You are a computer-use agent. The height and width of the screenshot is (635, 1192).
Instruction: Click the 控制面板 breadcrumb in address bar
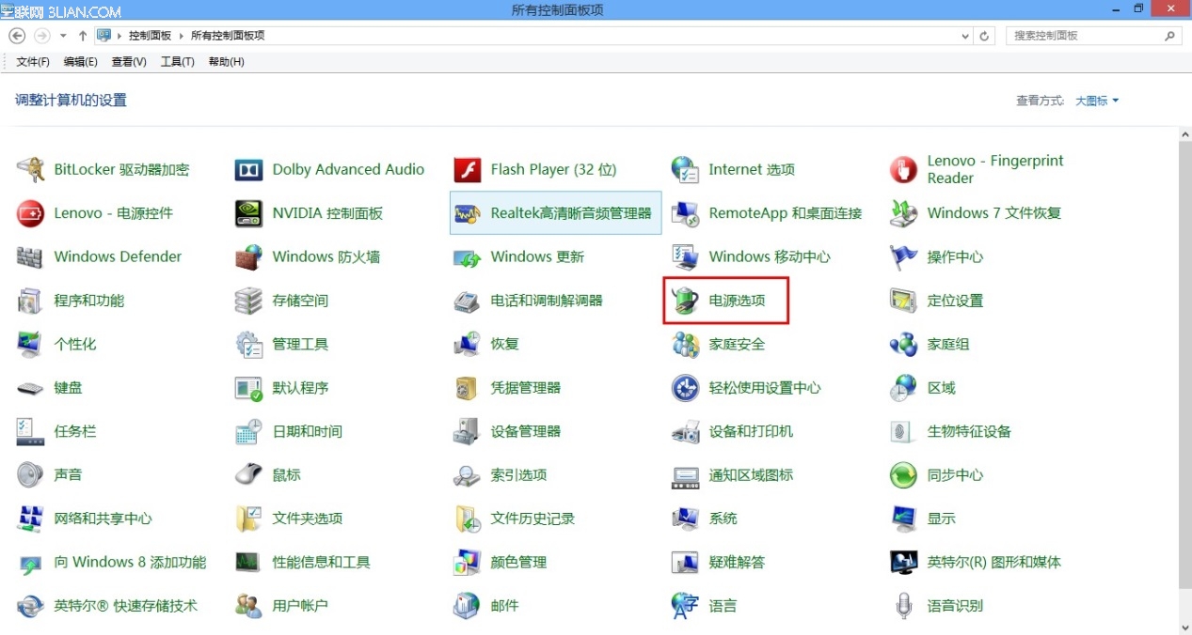[x=151, y=36]
